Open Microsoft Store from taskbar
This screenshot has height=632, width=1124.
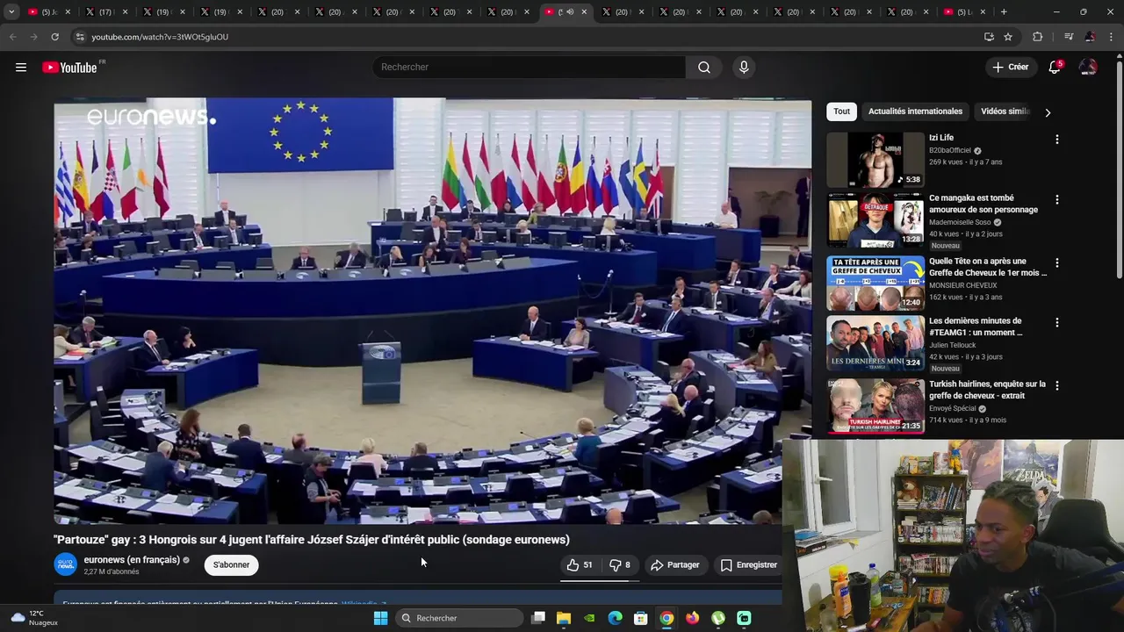(641, 618)
